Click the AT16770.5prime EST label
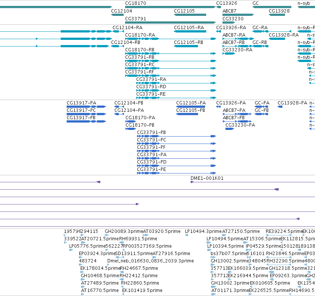 coord(100,291)
